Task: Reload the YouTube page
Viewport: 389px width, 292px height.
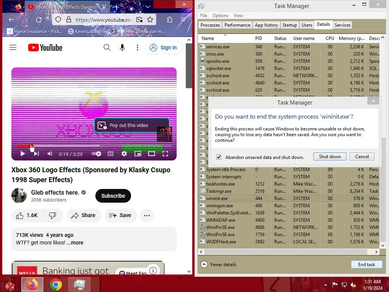Action: pyautogui.click(x=39, y=20)
